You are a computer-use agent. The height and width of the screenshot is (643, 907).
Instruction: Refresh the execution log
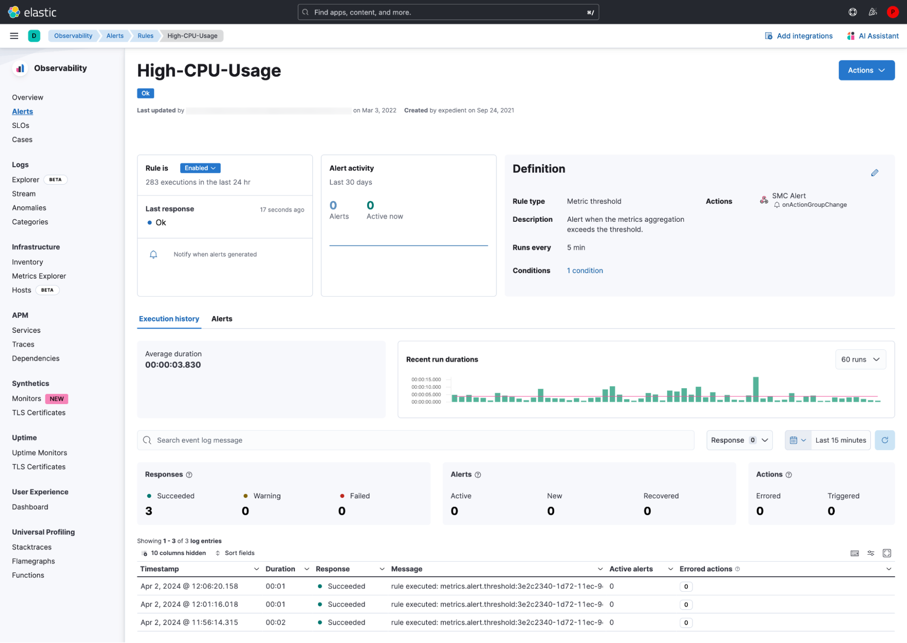(884, 440)
